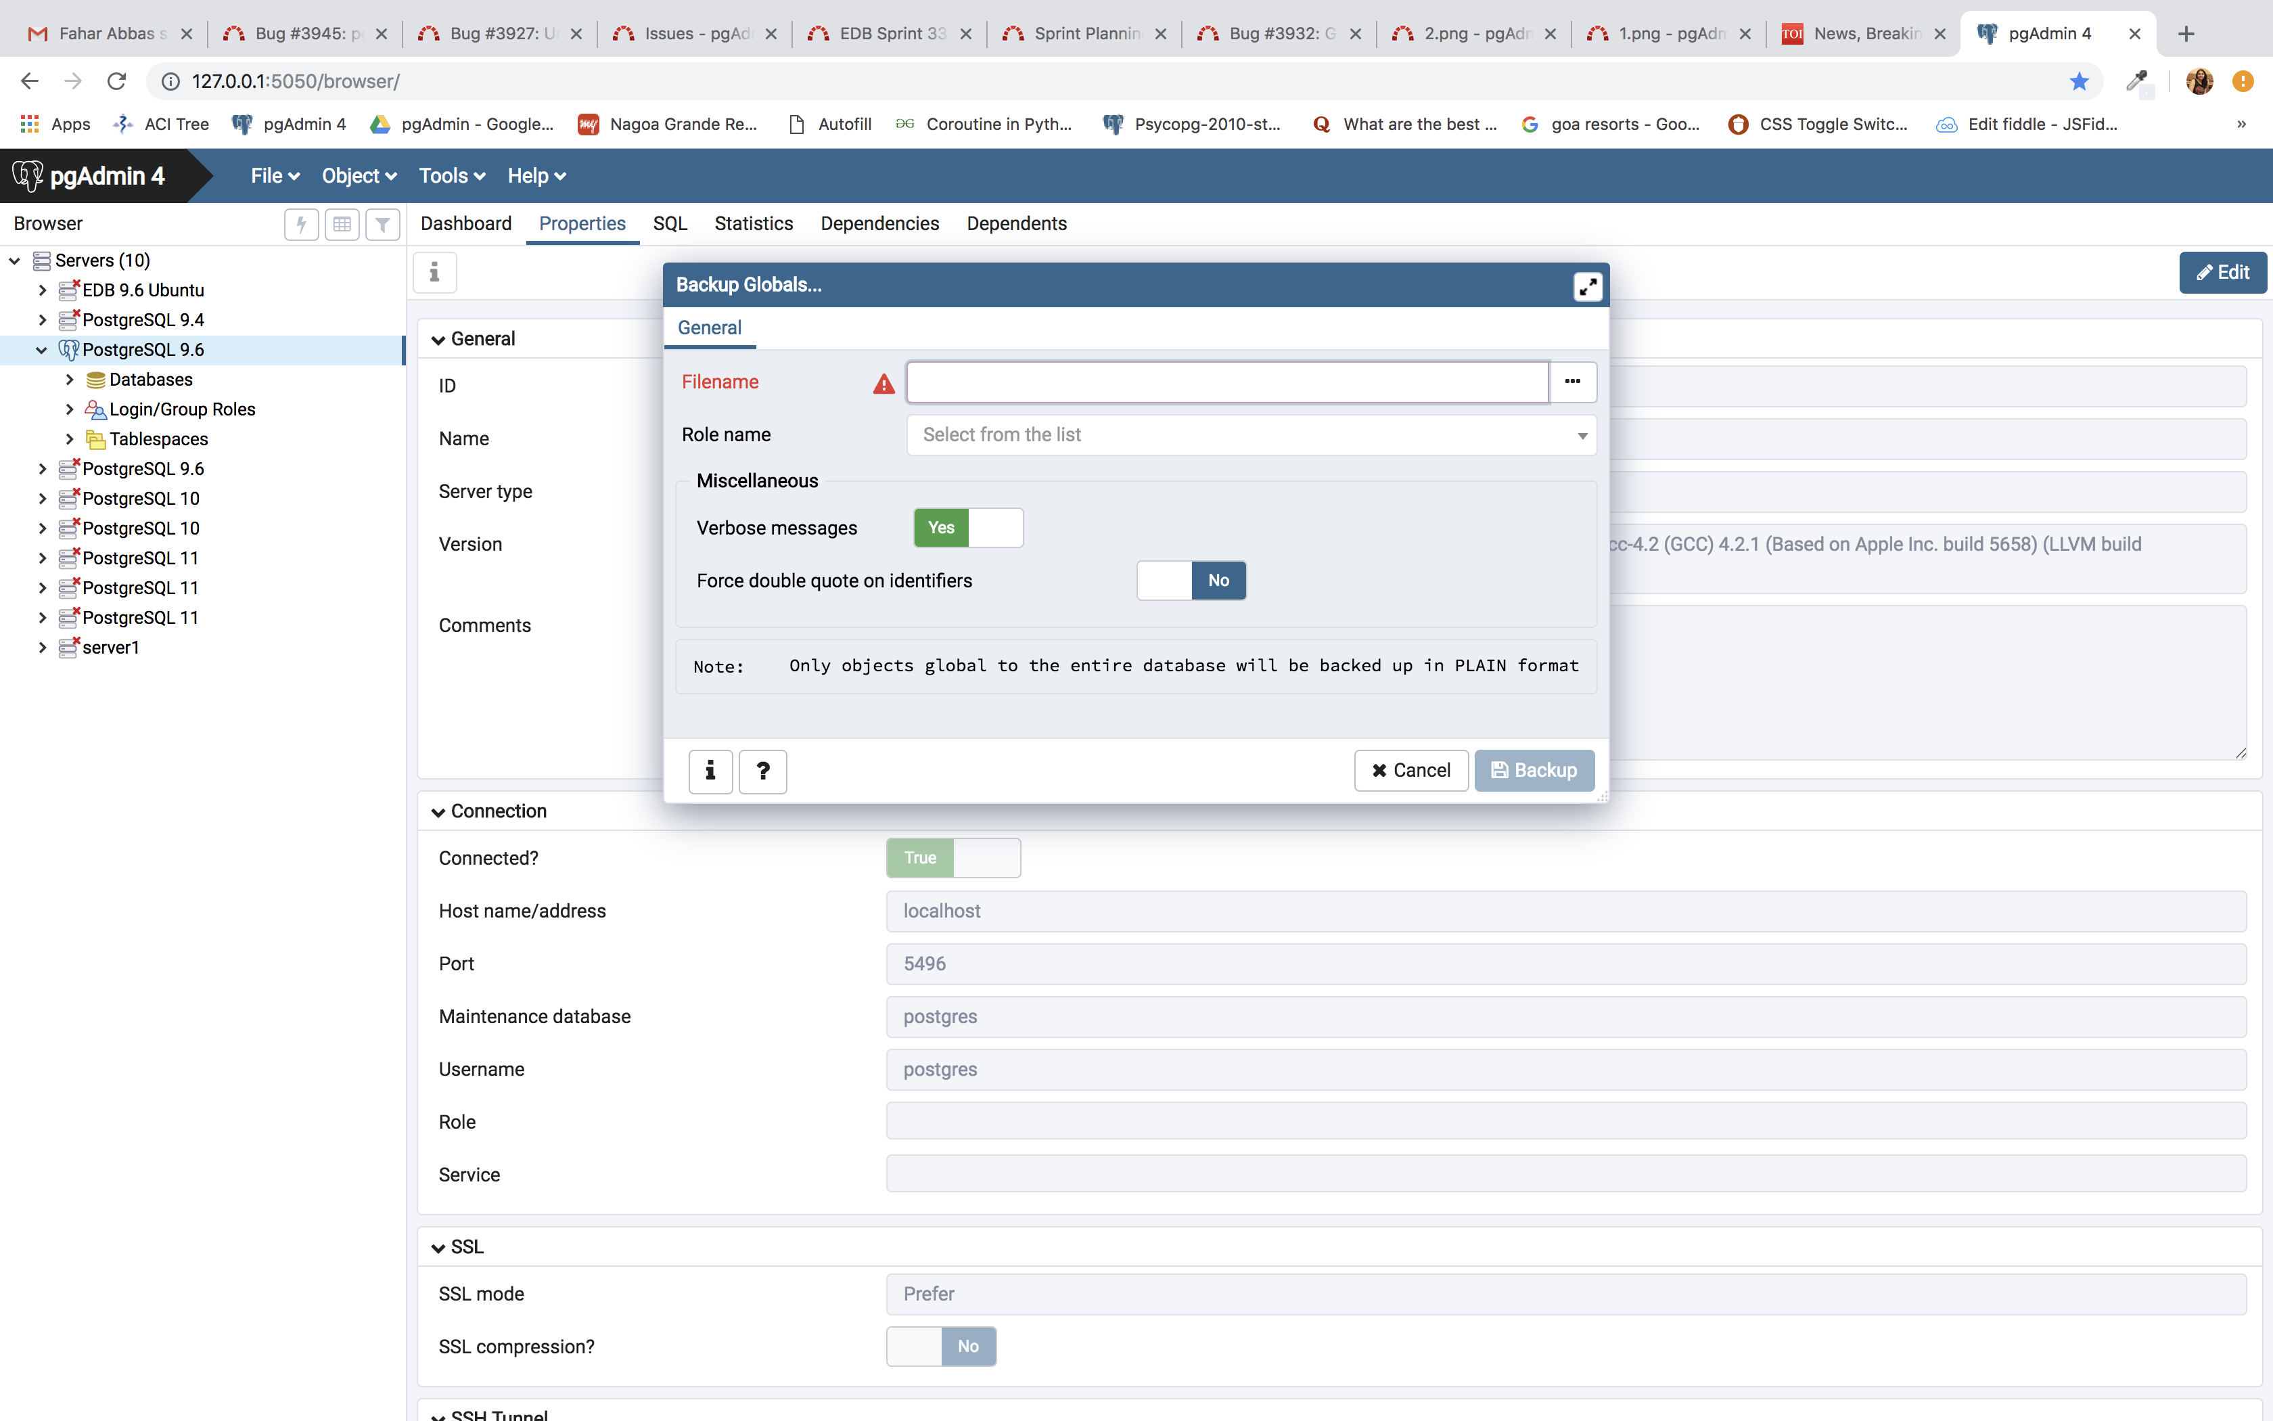Toggle Force double quote on identifiers

point(1191,581)
